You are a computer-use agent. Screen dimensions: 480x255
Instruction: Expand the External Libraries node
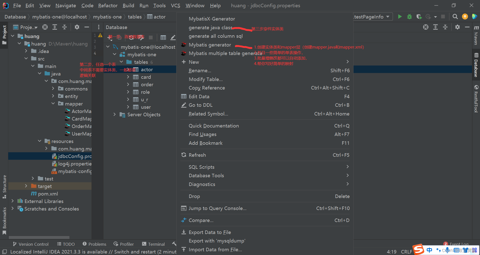coord(12,201)
